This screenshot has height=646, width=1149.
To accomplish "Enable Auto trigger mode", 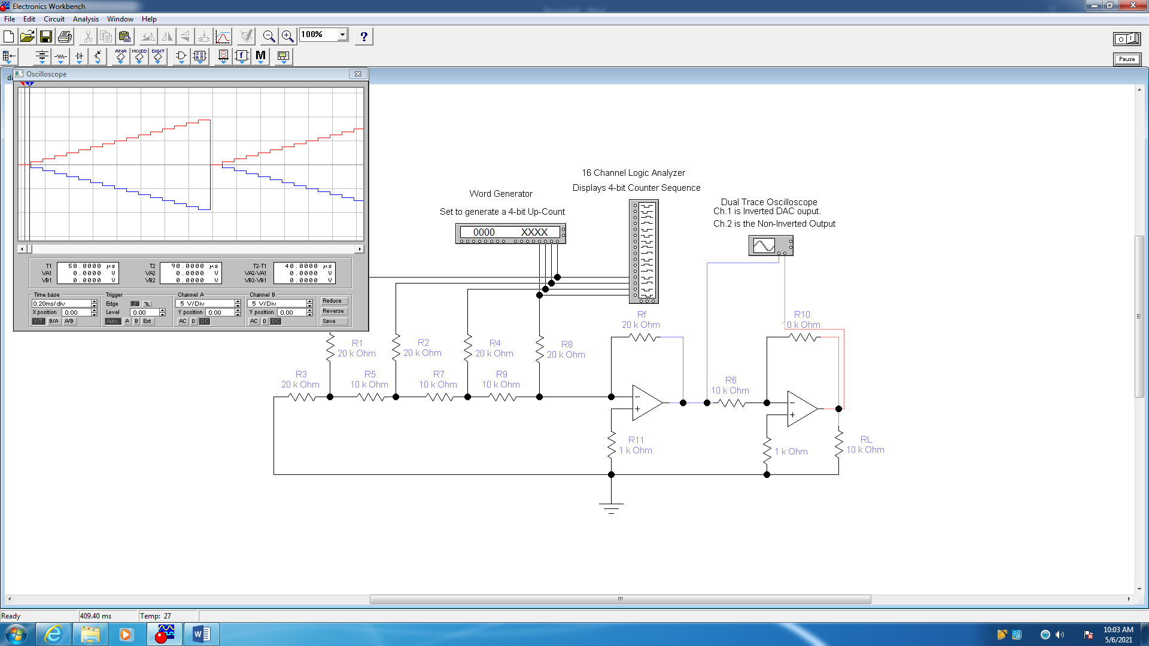I will pos(113,322).
